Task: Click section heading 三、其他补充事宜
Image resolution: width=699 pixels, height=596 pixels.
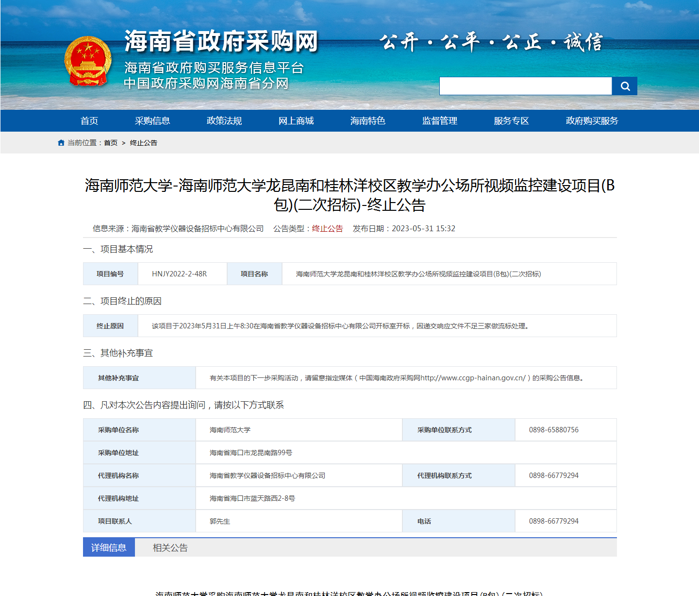Action: pyautogui.click(x=118, y=353)
